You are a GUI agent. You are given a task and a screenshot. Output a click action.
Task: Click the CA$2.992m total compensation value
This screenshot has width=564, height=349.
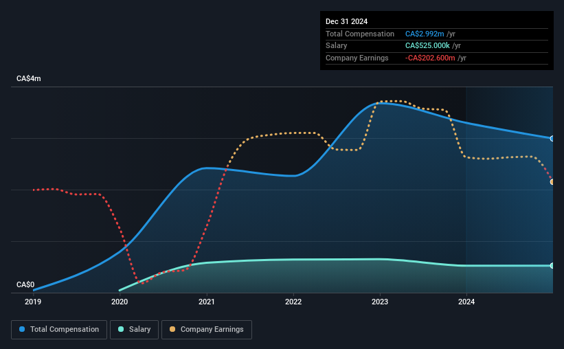click(425, 34)
